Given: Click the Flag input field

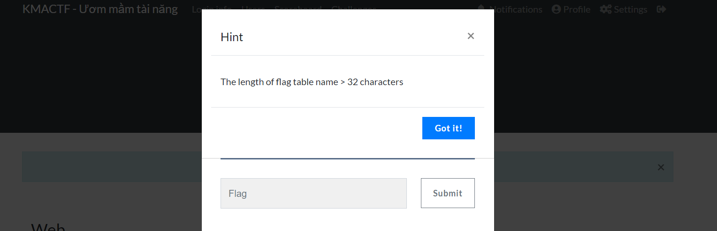Looking at the screenshot, I should 313,193.
